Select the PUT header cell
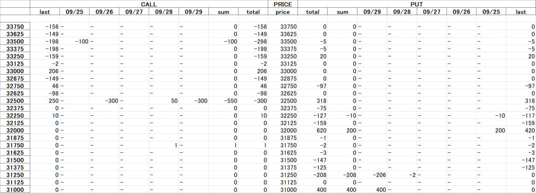 tap(417, 4)
